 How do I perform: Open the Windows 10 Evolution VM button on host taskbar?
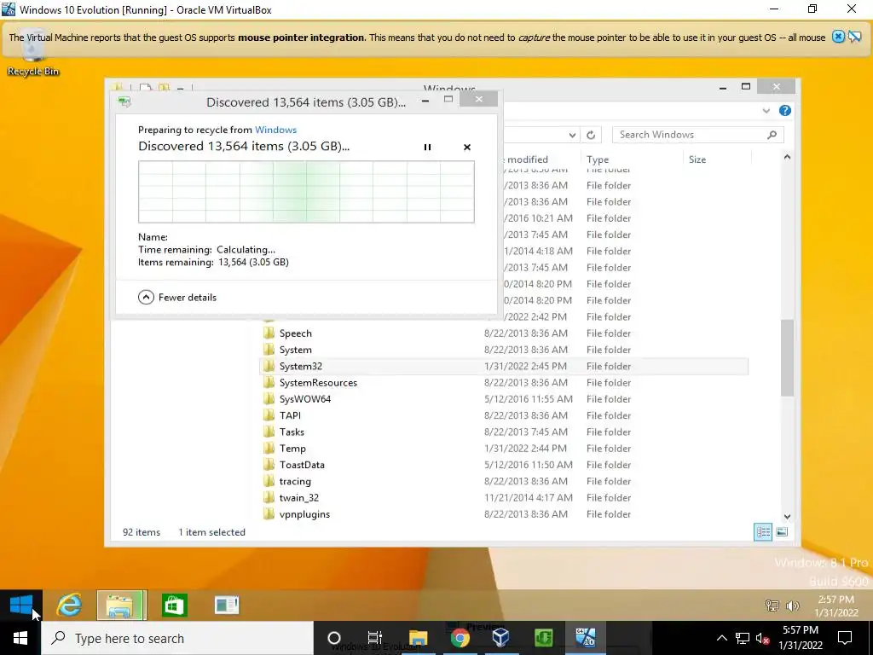pyautogui.click(x=585, y=638)
